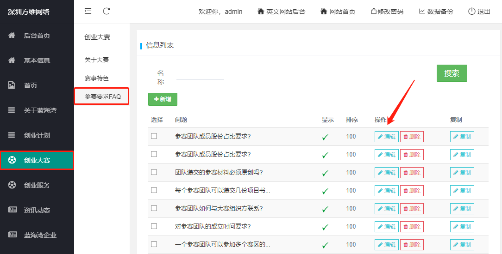The height and width of the screenshot is (254, 502).
Task: Open the 赛事特色 submenu item
Action: [x=96, y=78]
